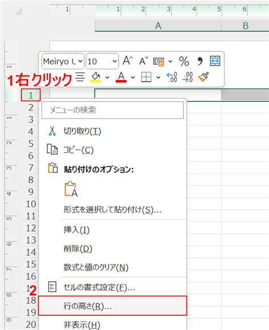Click the メニューの検索 search box
The width and height of the screenshot is (269, 330).
point(112,110)
